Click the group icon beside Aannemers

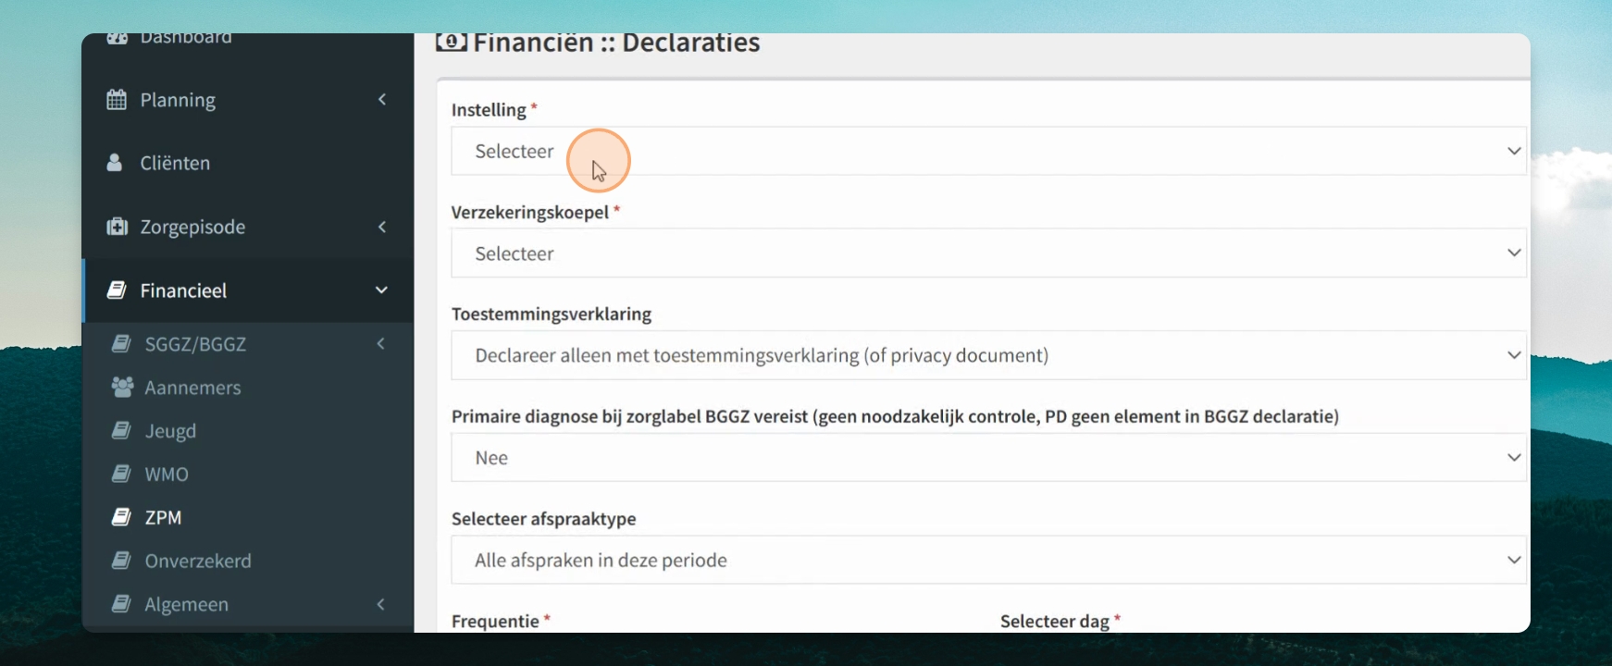coord(122,387)
